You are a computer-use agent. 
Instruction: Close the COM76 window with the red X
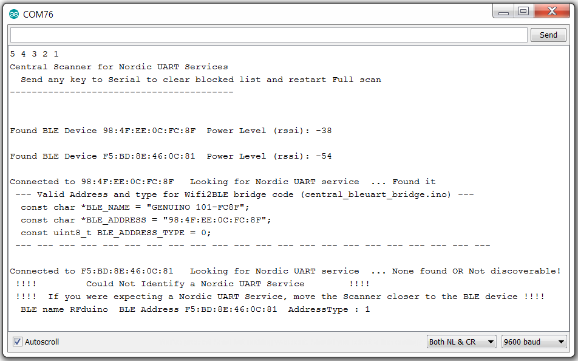click(552, 12)
